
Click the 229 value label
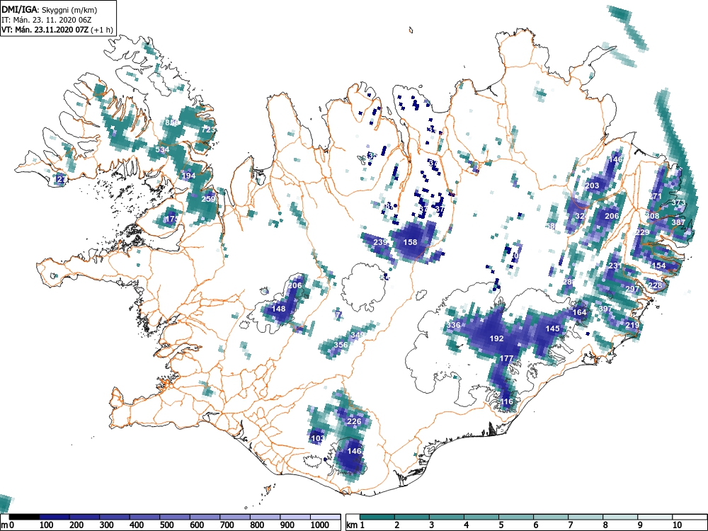(642, 232)
